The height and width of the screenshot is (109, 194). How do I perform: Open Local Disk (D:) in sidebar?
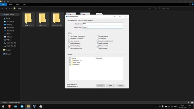coord(11,46)
